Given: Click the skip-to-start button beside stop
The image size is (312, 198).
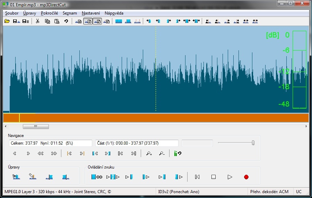Looking at the screenshot, I should point(197,177).
